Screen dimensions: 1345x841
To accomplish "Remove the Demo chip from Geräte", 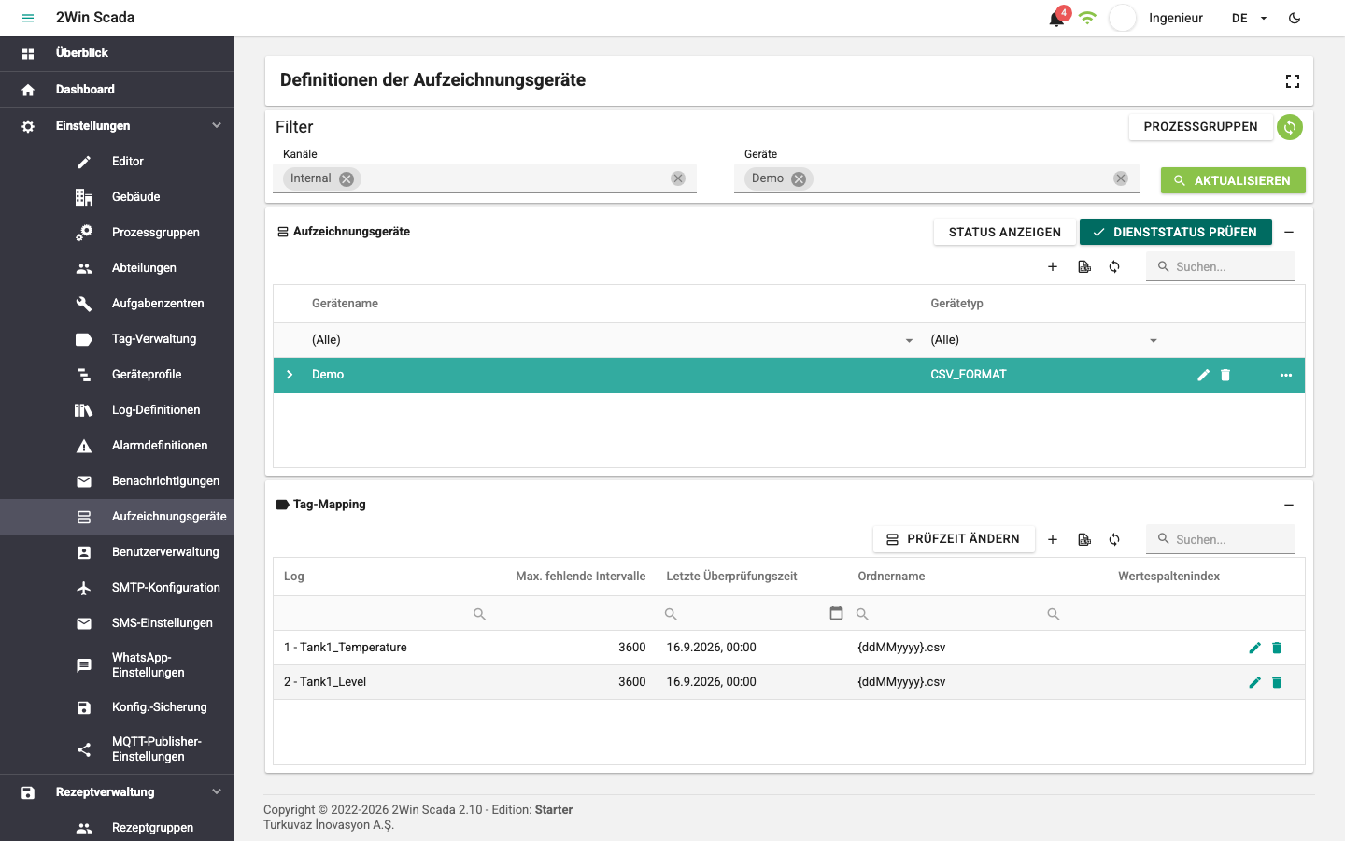I will point(799,178).
